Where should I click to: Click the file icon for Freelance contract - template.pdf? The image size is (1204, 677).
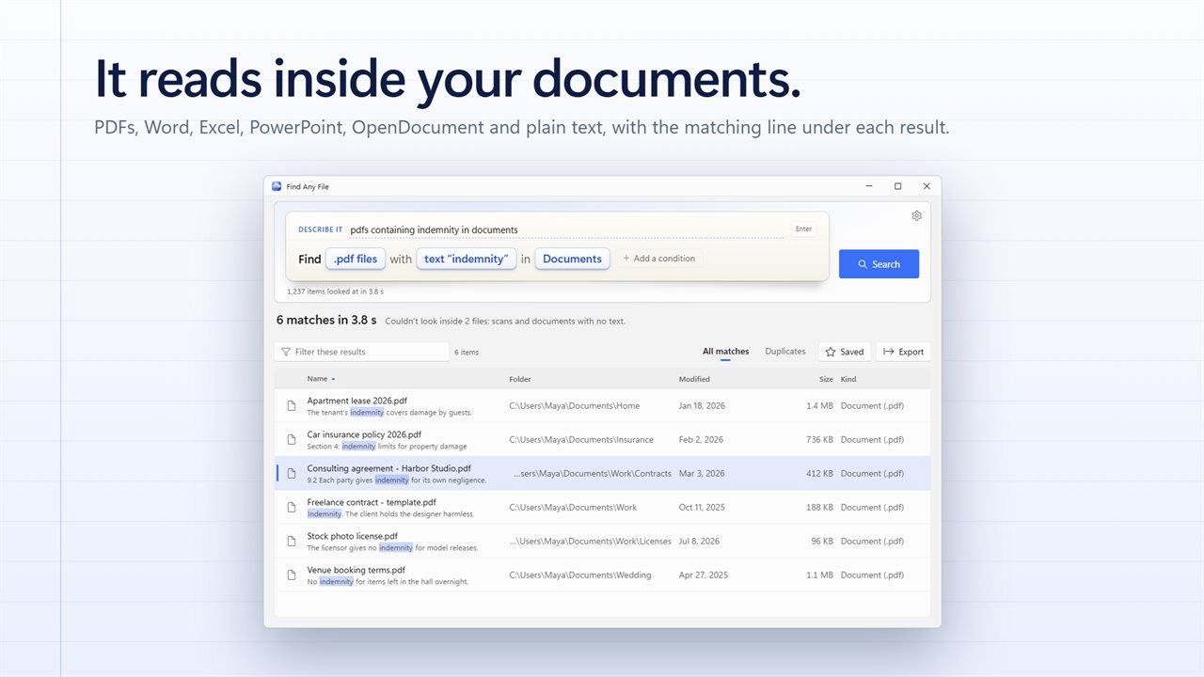292,508
